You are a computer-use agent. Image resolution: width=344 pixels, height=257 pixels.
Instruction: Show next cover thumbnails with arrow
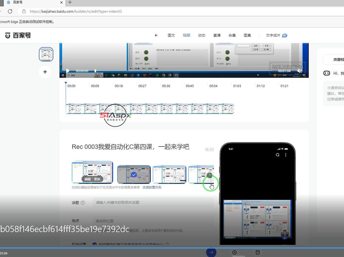click(x=210, y=175)
